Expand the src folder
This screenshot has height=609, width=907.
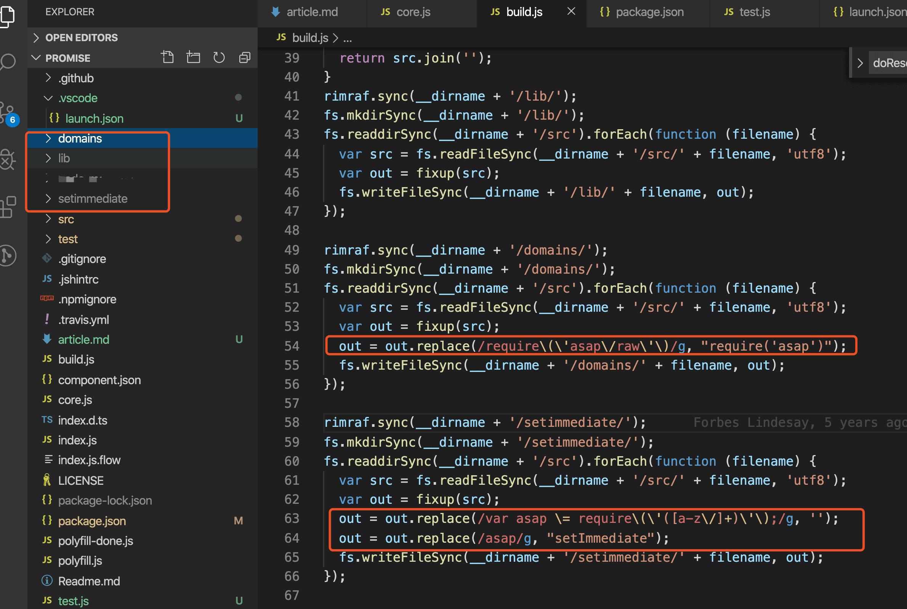click(66, 219)
